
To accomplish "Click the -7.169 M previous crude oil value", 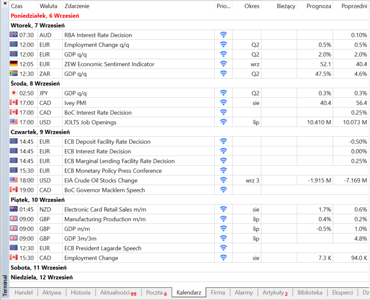I will 355,180.
